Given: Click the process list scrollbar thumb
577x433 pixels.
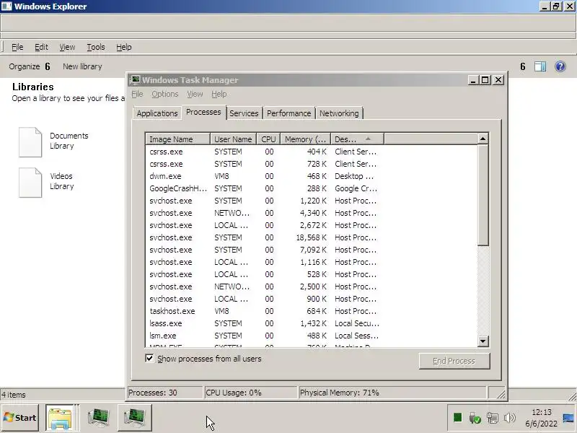Looking at the screenshot, I should (483, 195).
